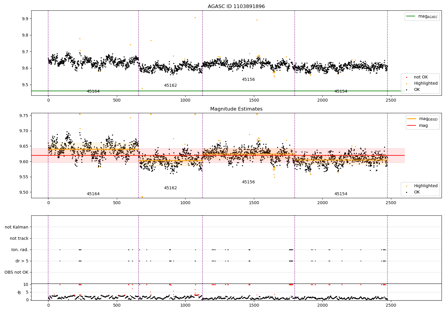Viewport: 446px width, 312px height.
Task: Click obsid label 45162 in the top plot
Action: tap(170, 86)
